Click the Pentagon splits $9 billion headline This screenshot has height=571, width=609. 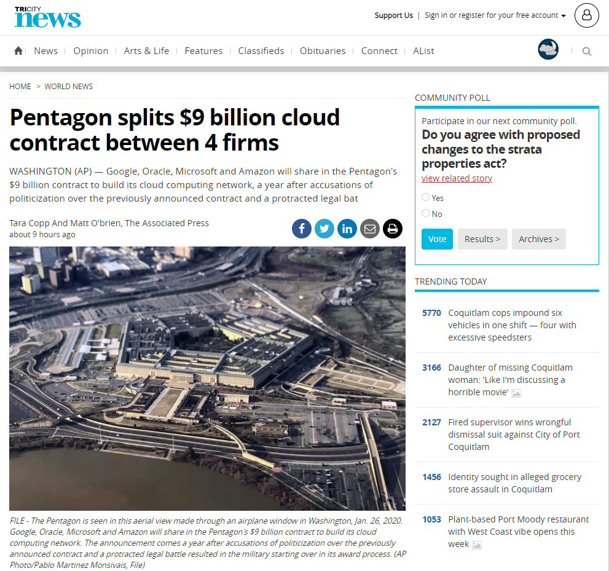tap(175, 130)
